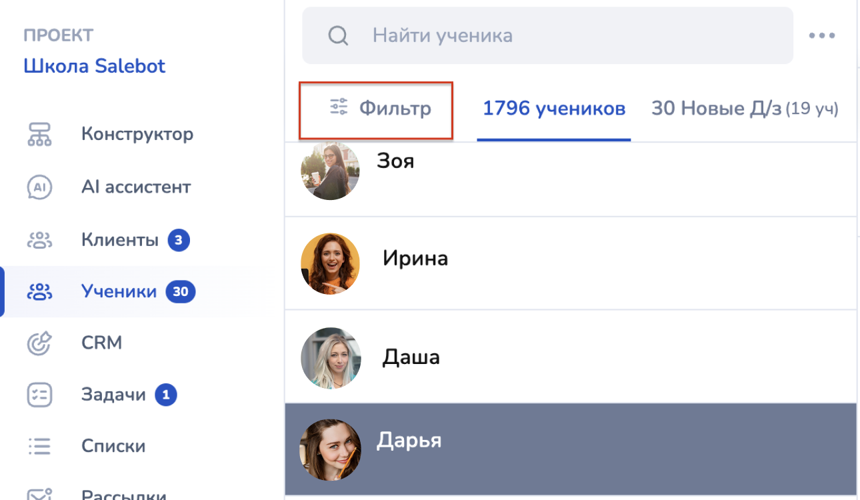The image size is (860, 500).
Task: Open the CRM target icon
Action: (x=39, y=343)
